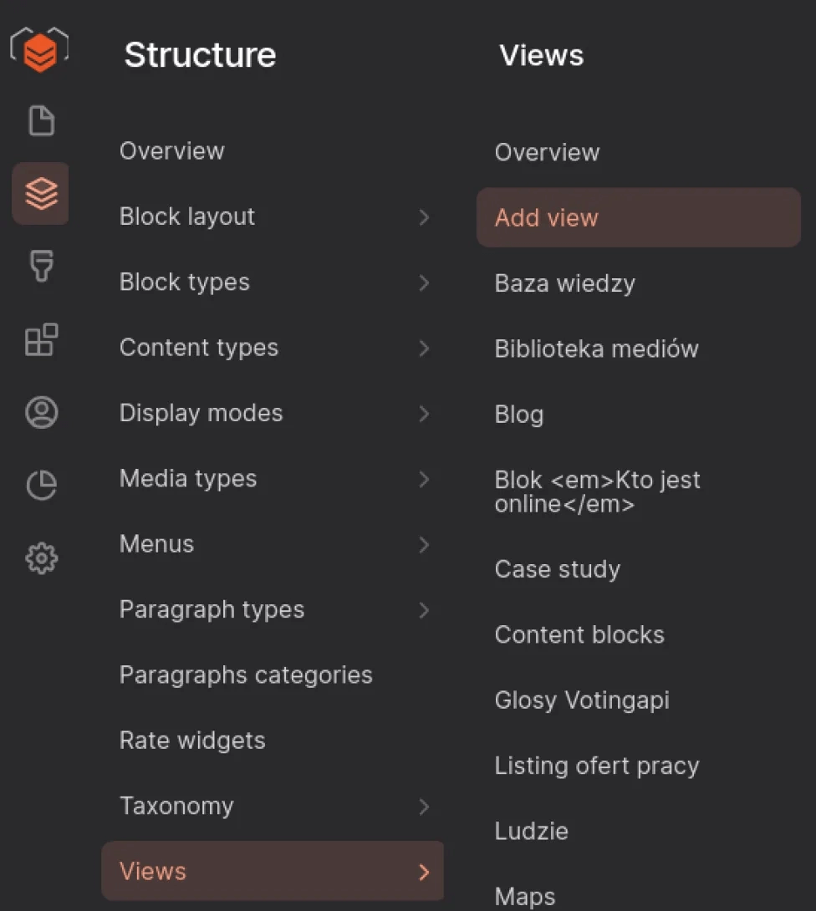
Task: Expand the Content types submenu chevron
Action: 424,349
